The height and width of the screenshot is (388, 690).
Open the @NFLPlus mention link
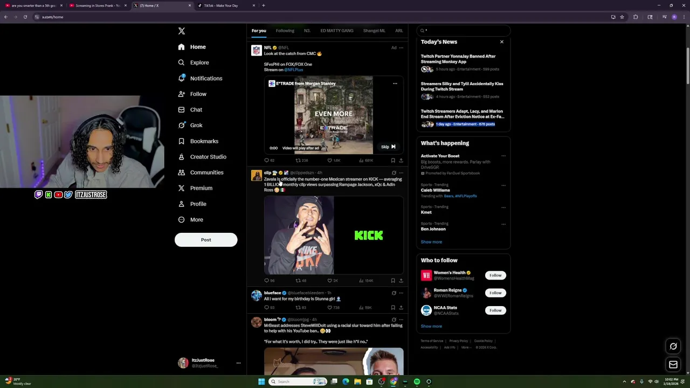pos(294,70)
